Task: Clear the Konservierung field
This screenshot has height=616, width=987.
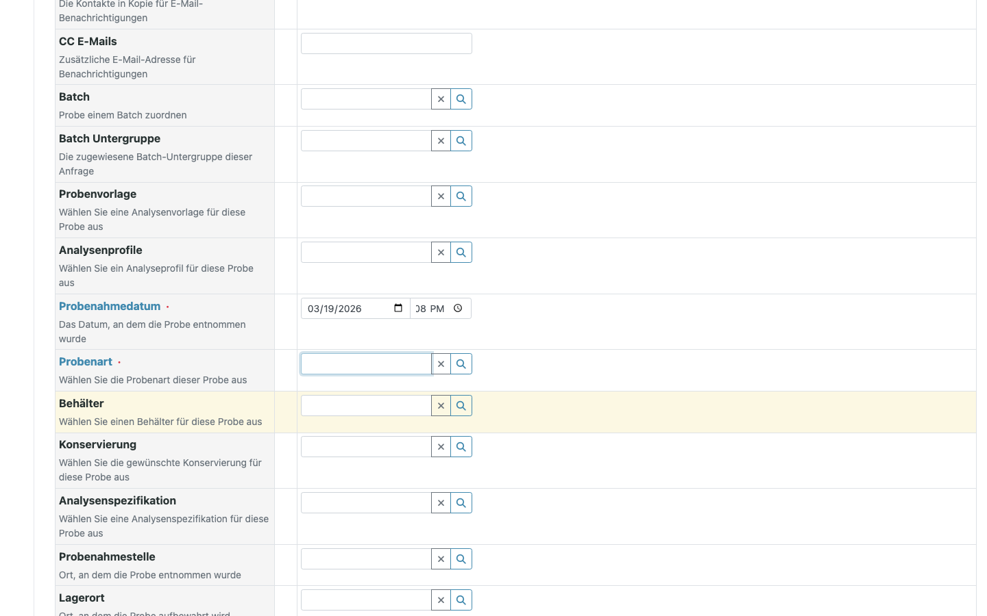Action: pos(441,446)
